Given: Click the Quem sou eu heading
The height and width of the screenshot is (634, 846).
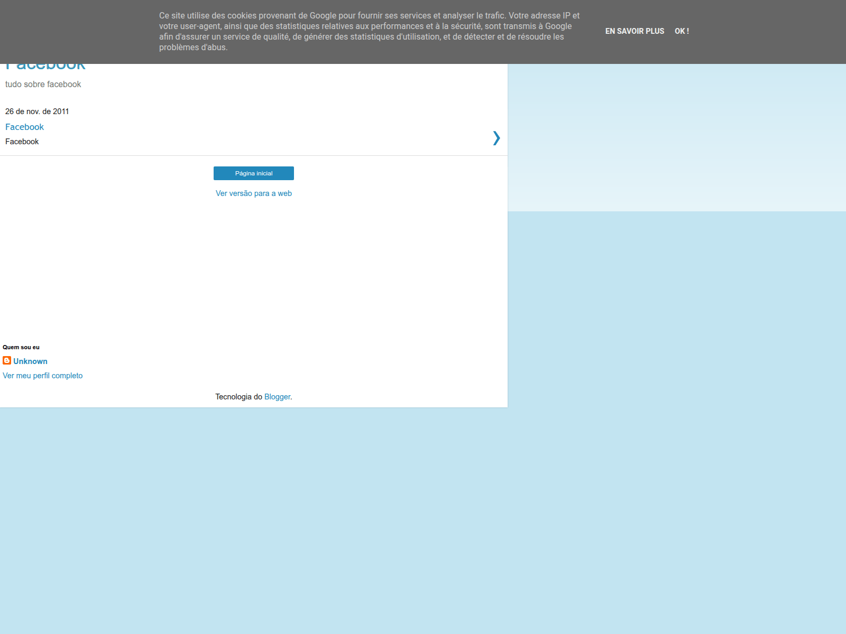Looking at the screenshot, I should point(21,347).
